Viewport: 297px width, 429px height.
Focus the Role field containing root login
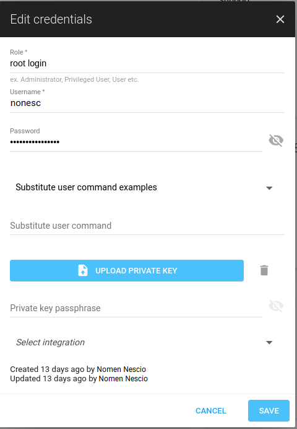(x=147, y=63)
